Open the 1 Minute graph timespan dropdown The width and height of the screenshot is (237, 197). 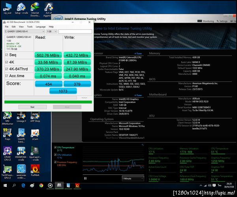coord(133,178)
